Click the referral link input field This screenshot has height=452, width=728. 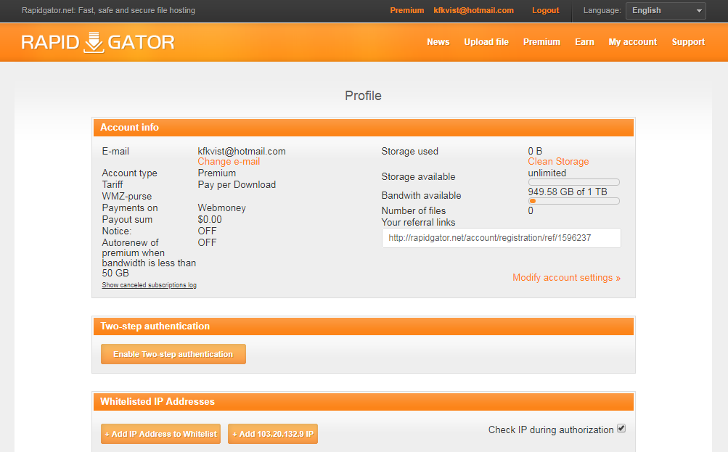click(501, 238)
